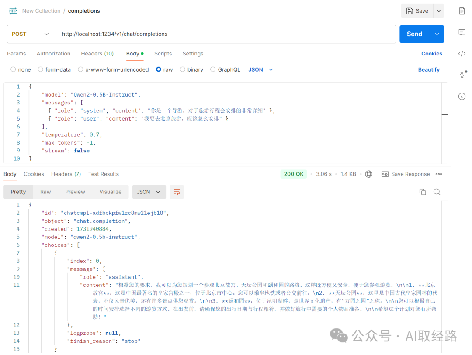Open the comments icon in right sidebar
The image size is (472, 355).
[462, 32]
